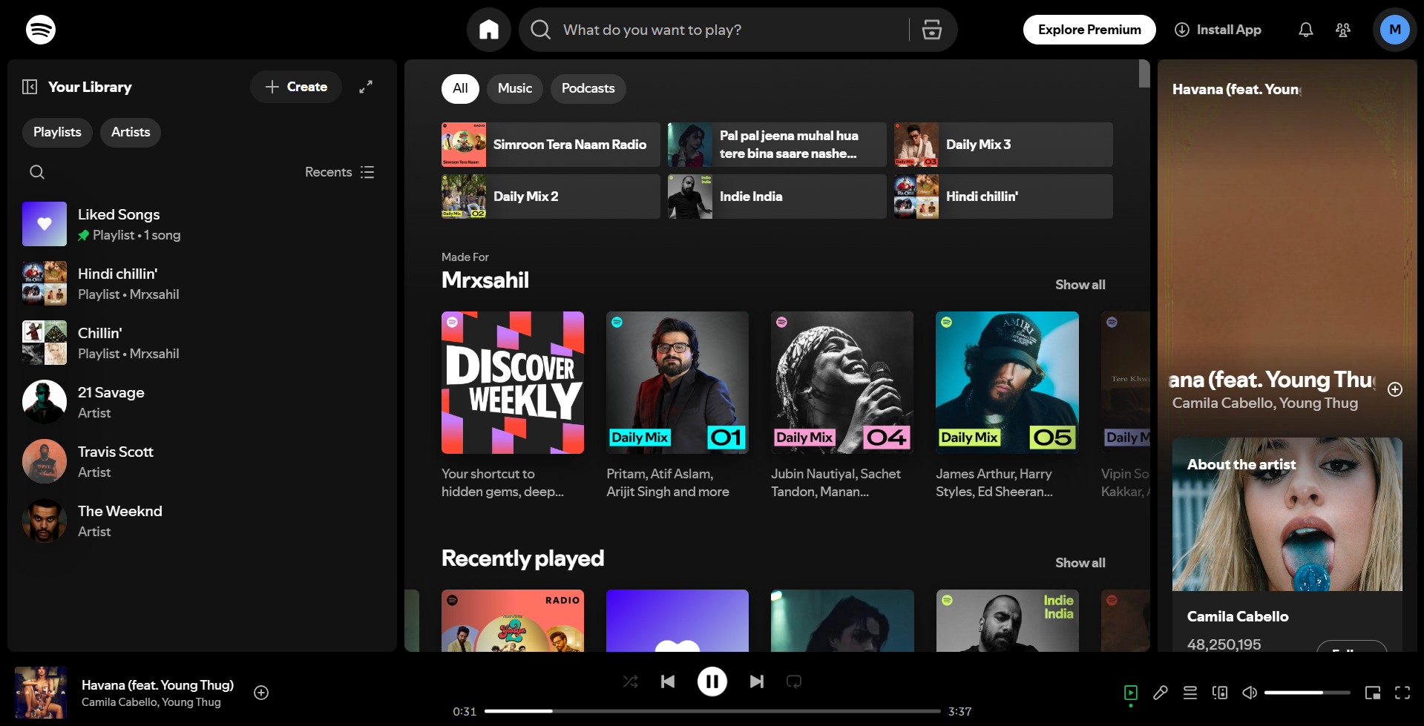
Task: Search within Your Library
Action: click(x=37, y=172)
